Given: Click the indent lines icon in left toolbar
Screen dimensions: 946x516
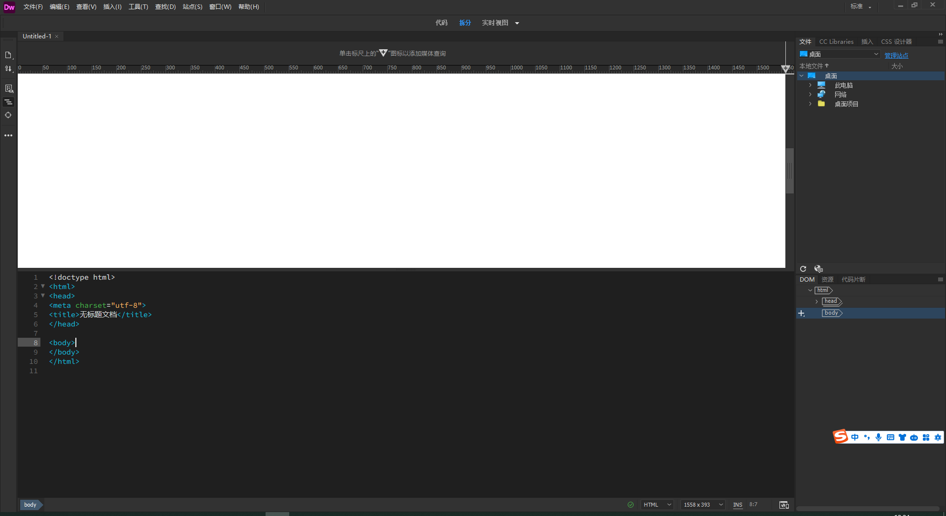Looking at the screenshot, I should click(8, 102).
